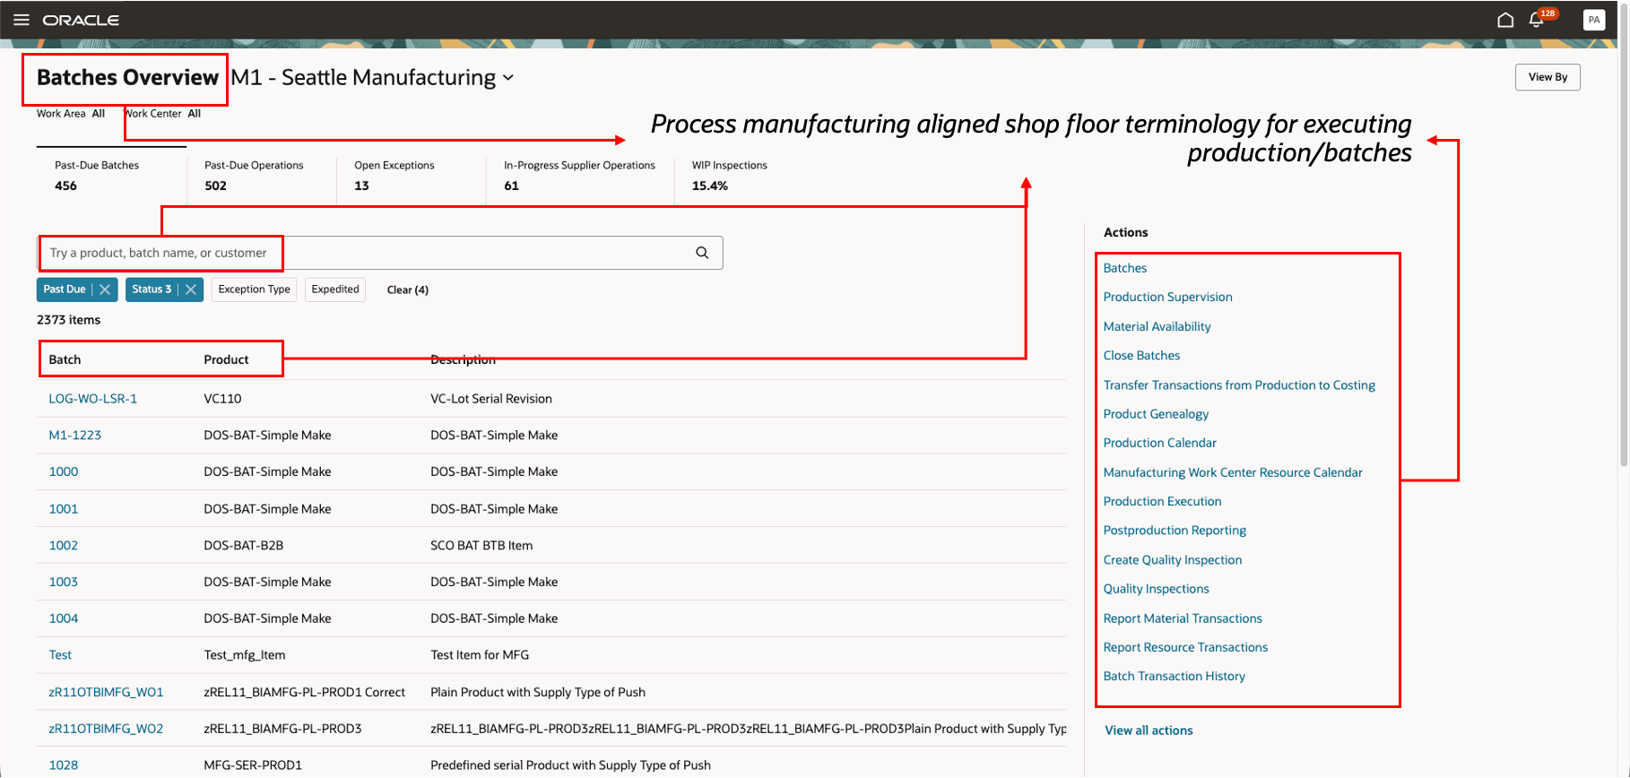Image resolution: width=1630 pixels, height=778 pixels.
Task: Remove the Past Due filter chip
Action: (105, 290)
